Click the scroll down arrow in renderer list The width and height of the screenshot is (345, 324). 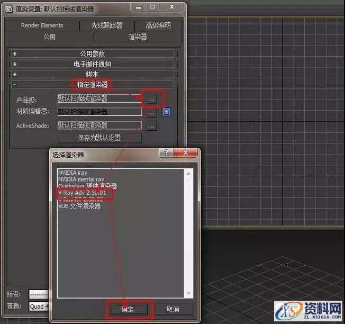point(188,293)
